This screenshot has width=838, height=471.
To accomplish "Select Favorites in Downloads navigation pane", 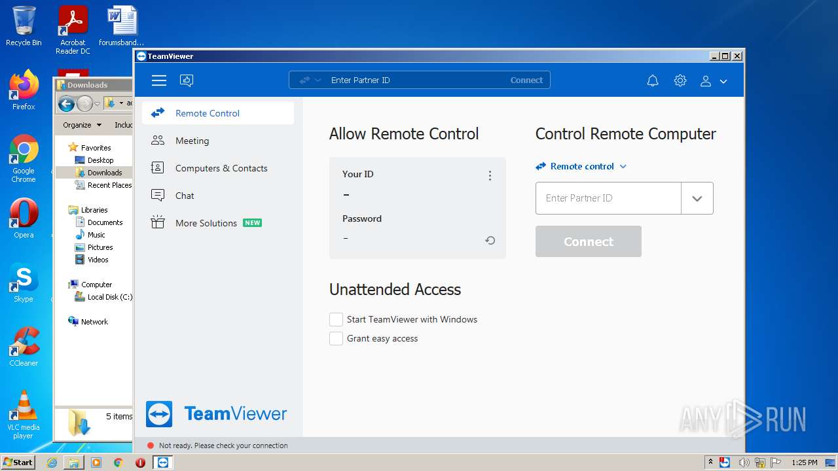I will pos(96,148).
